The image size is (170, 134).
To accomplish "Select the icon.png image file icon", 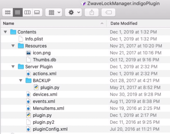I will point(29,53).
